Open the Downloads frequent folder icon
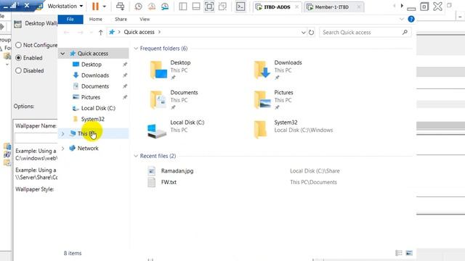465x261 pixels. [x=262, y=70]
